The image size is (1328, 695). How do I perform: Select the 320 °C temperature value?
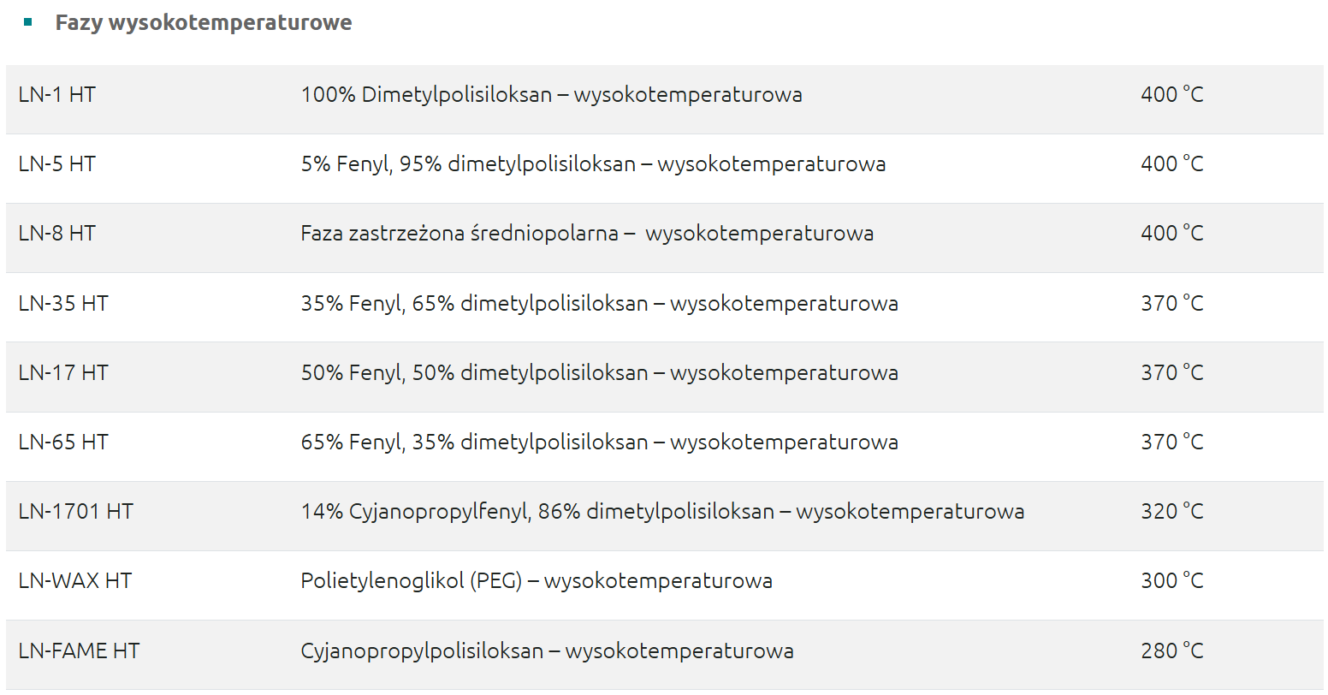(x=1171, y=511)
